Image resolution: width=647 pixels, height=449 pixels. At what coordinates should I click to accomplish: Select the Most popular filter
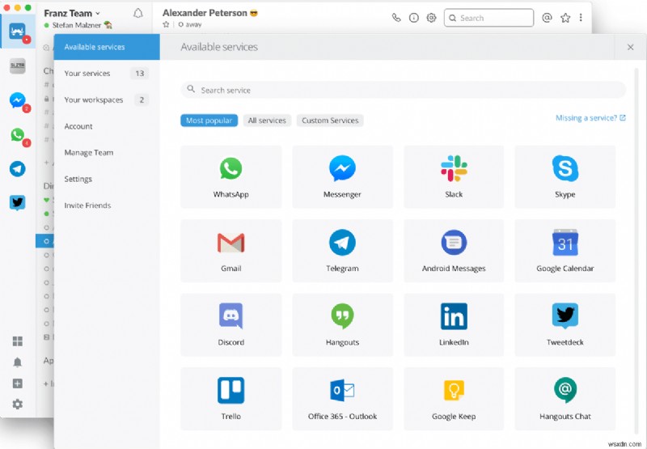pos(209,121)
